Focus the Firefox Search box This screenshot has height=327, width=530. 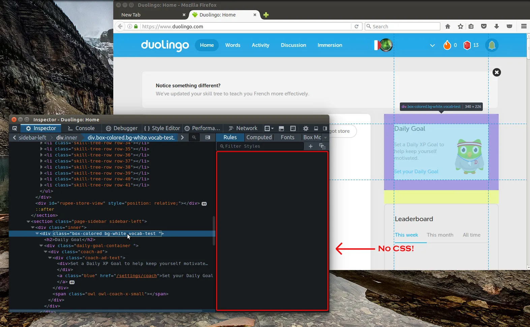[403, 26]
